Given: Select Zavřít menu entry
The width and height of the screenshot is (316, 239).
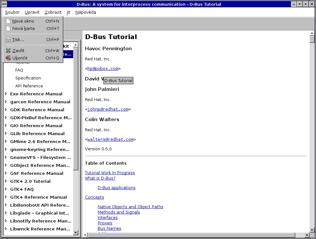Looking at the screenshot, I should click(x=33, y=51).
